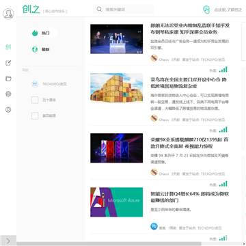
Task: Click the TECH2IPO/创见 round site icon
Action: click(x=35, y=84)
